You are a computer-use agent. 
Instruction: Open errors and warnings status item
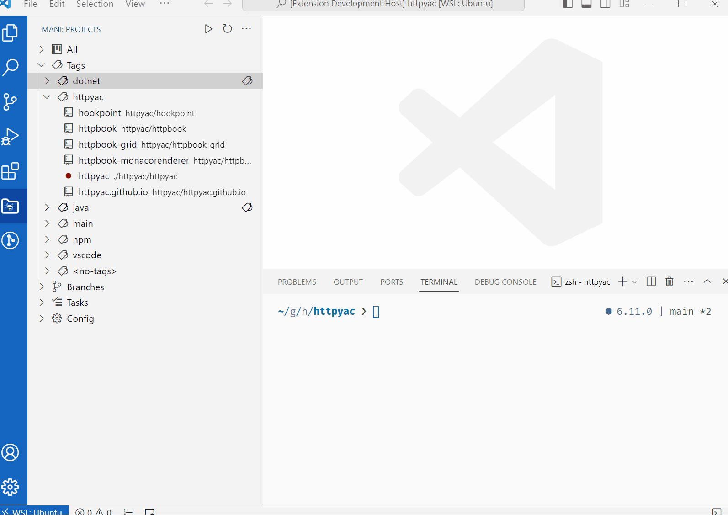pos(94,511)
